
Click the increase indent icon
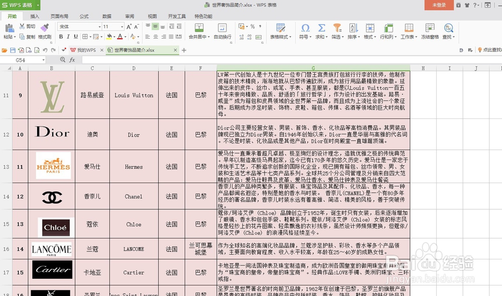[x=179, y=26]
